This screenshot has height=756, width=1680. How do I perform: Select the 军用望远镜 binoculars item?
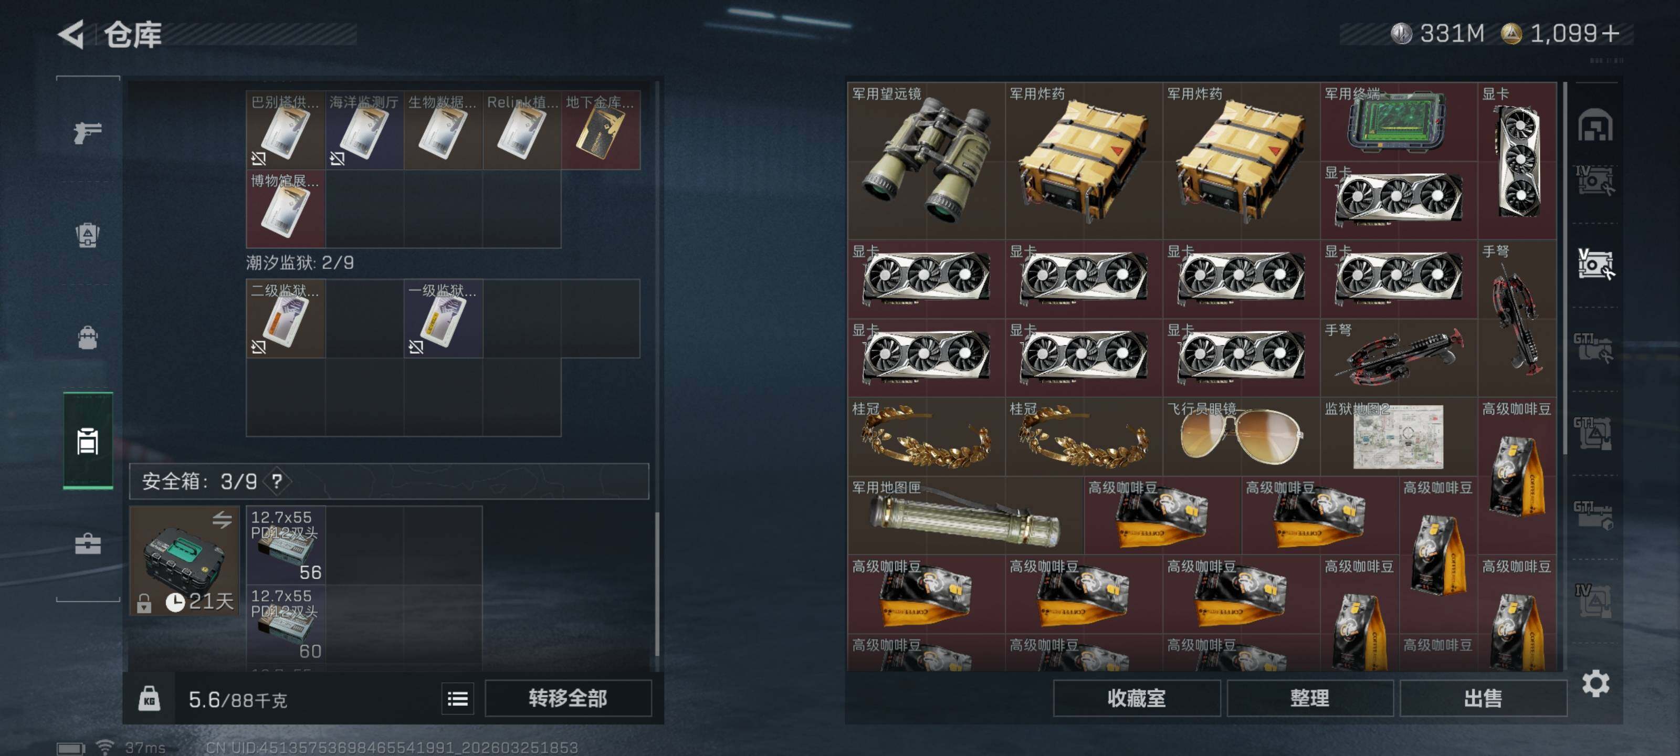926,161
